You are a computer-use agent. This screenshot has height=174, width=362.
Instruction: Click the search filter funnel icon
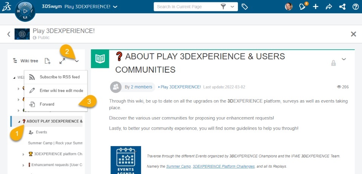[223, 7]
